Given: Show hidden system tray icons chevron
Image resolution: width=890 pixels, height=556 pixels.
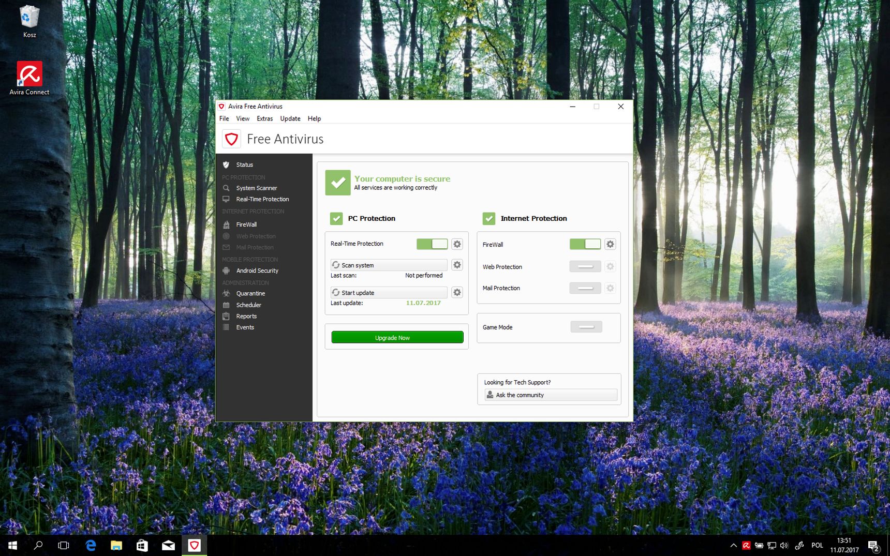Looking at the screenshot, I should (733, 546).
